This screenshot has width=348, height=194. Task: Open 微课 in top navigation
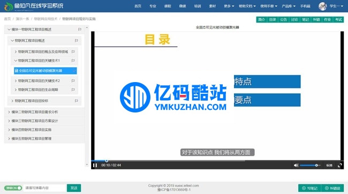(183, 6)
